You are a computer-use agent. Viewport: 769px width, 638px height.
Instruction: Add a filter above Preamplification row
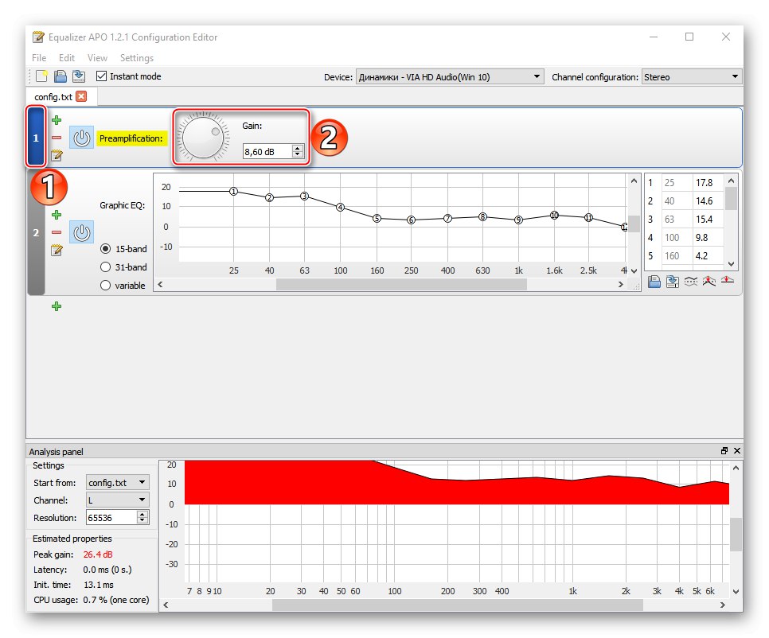point(57,120)
